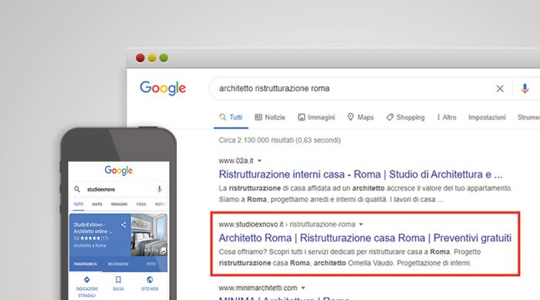Image resolution: width=540 pixels, height=300 pixels.
Task: Tap RECENSIONI tab on phone card
Action: (118, 264)
